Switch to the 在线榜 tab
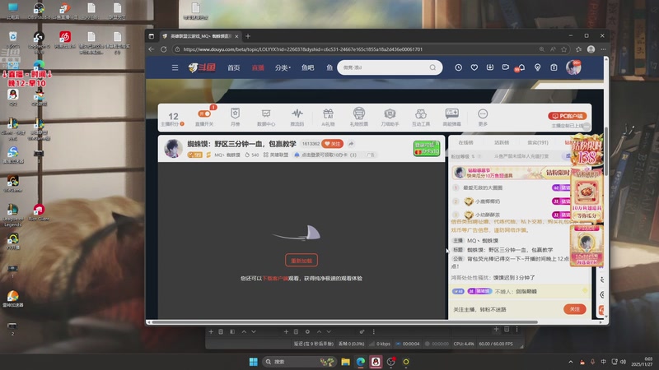The image size is (659, 370). 465,142
